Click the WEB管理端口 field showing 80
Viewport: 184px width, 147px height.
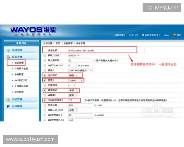point(81,115)
